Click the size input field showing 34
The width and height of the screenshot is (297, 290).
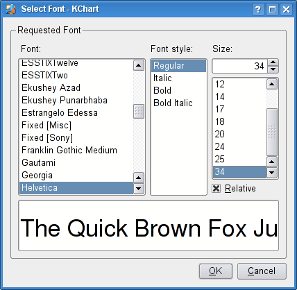tap(240, 66)
